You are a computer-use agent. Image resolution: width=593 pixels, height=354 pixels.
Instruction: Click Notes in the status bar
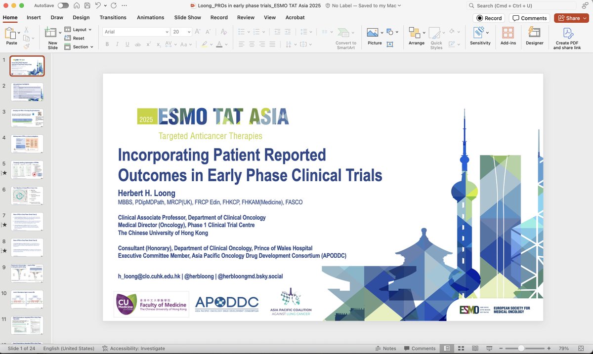coord(385,348)
